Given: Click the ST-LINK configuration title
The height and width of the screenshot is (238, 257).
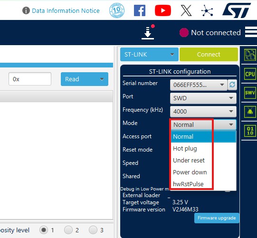Looking at the screenshot, I should click(180, 72).
